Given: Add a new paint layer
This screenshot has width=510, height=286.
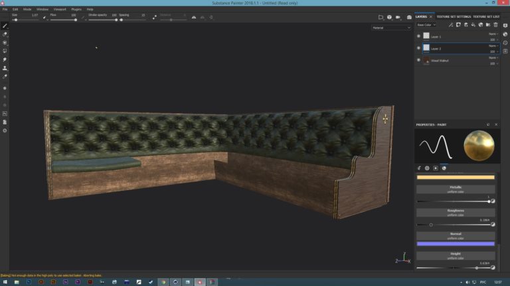Looking at the screenshot, I should coord(466,24).
